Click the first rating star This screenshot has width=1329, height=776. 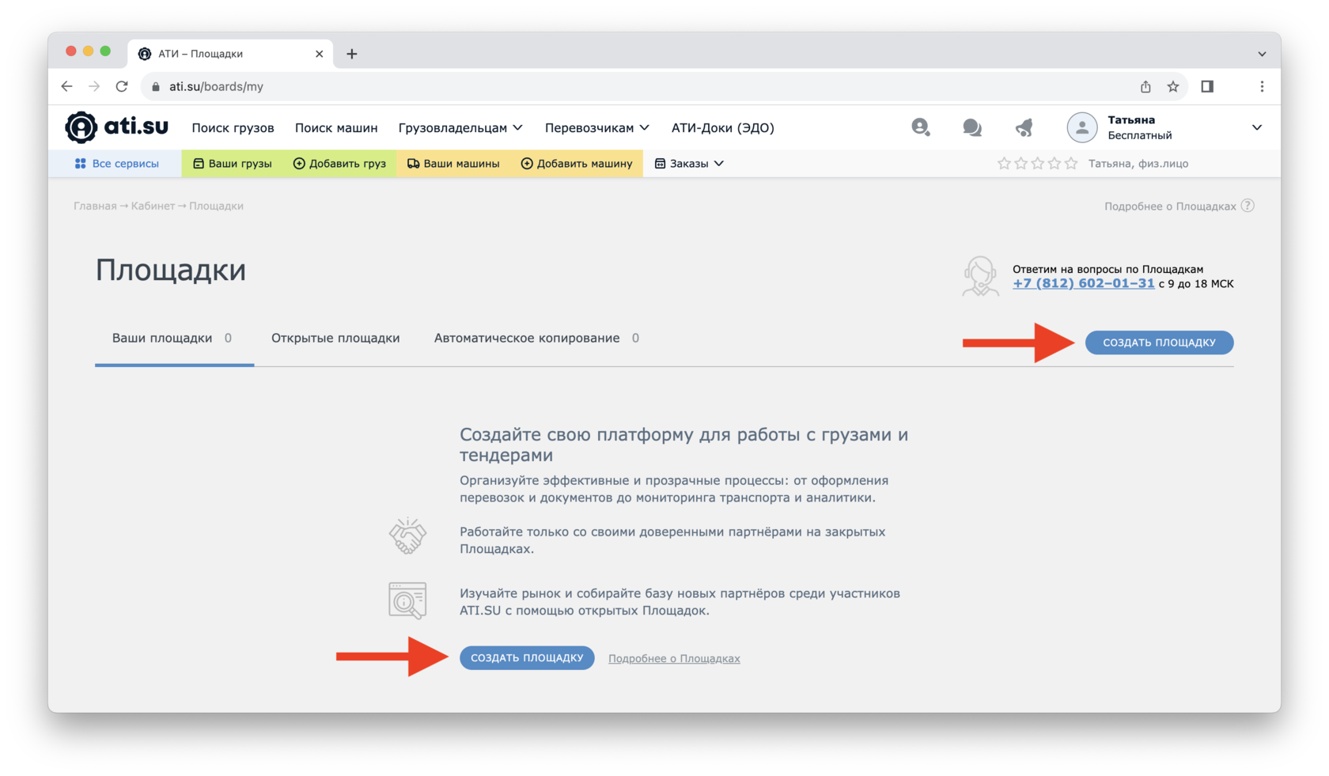(x=1004, y=164)
